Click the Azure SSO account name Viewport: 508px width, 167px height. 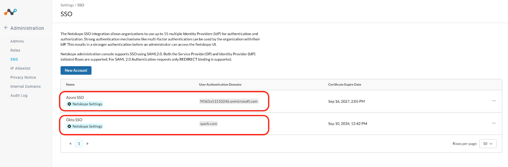point(75,98)
